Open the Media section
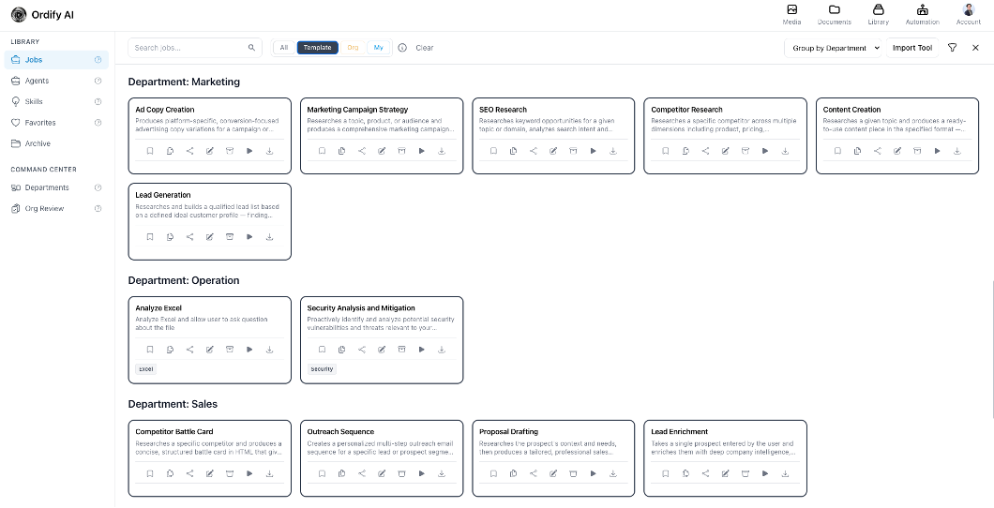Viewport: 994px width, 508px height. click(791, 15)
